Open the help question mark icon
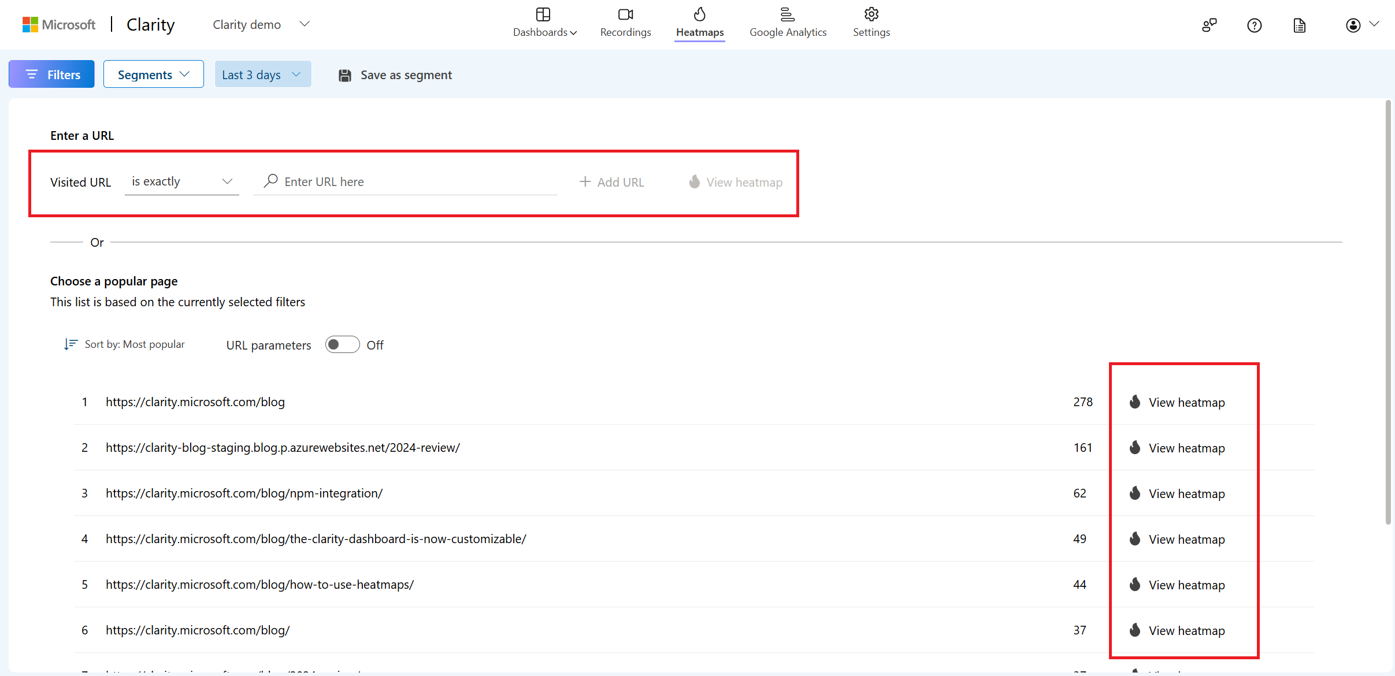The height and width of the screenshot is (676, 1395). [1254, 25]
